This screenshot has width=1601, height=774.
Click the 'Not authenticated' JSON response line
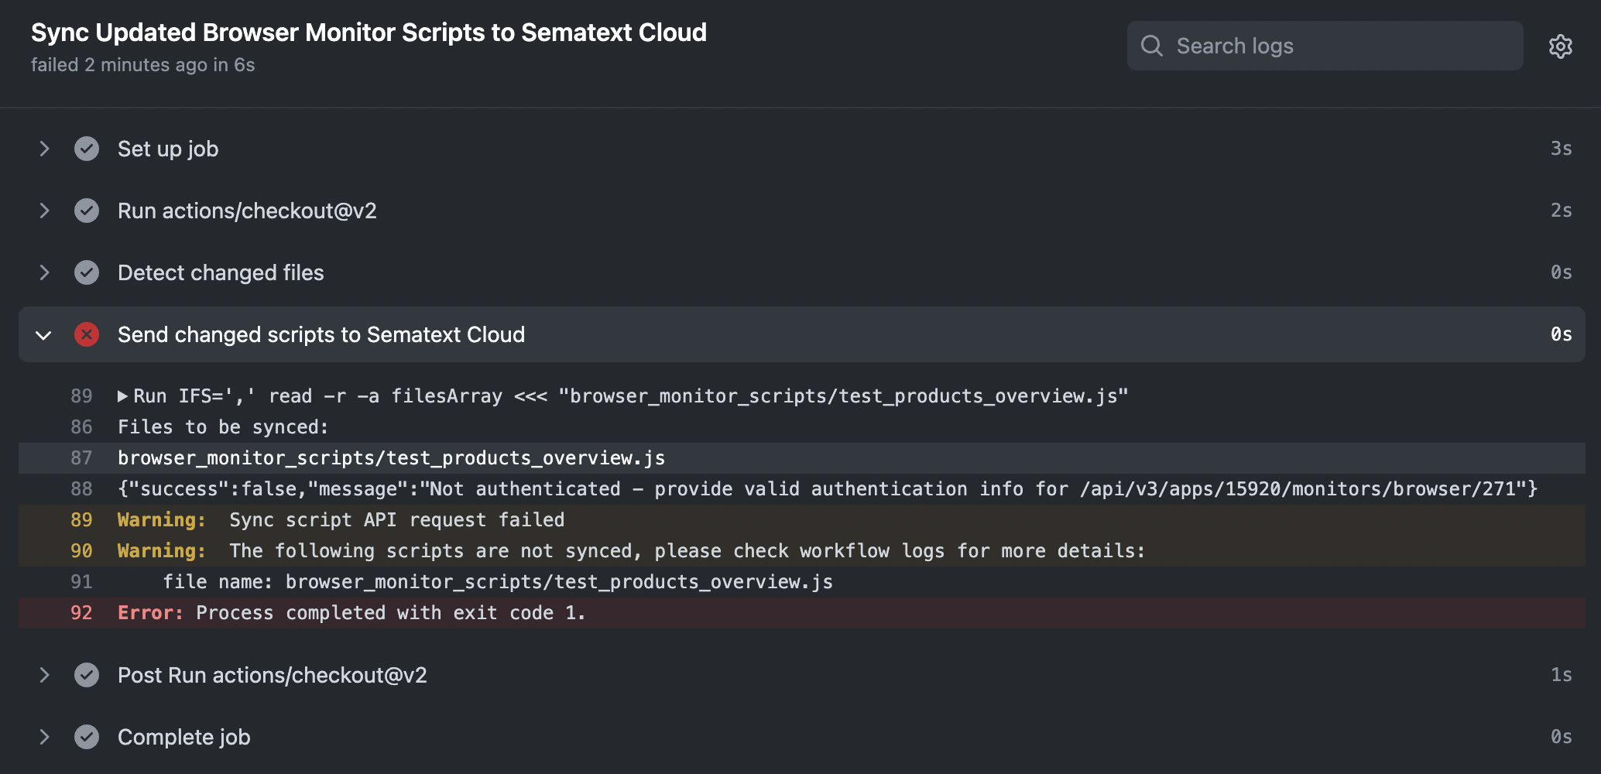pos(828,489)
